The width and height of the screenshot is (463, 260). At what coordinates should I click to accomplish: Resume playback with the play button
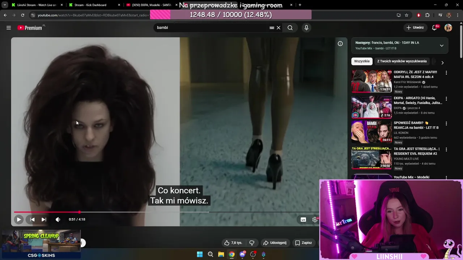point(19,219)
